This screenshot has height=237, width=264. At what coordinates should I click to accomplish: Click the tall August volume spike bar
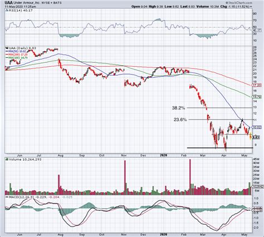(59, 185)
